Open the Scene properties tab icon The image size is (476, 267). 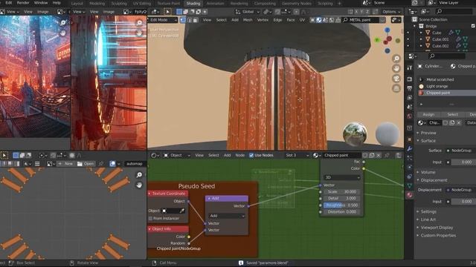410,107
